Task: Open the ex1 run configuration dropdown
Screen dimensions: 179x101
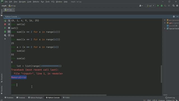Action: point(150,6)
